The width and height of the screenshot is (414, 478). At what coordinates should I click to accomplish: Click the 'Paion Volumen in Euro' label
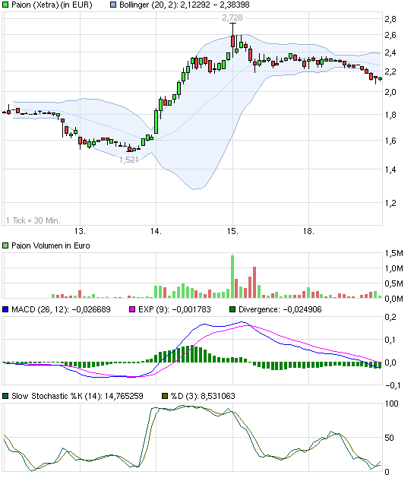[x=51, y=245]
